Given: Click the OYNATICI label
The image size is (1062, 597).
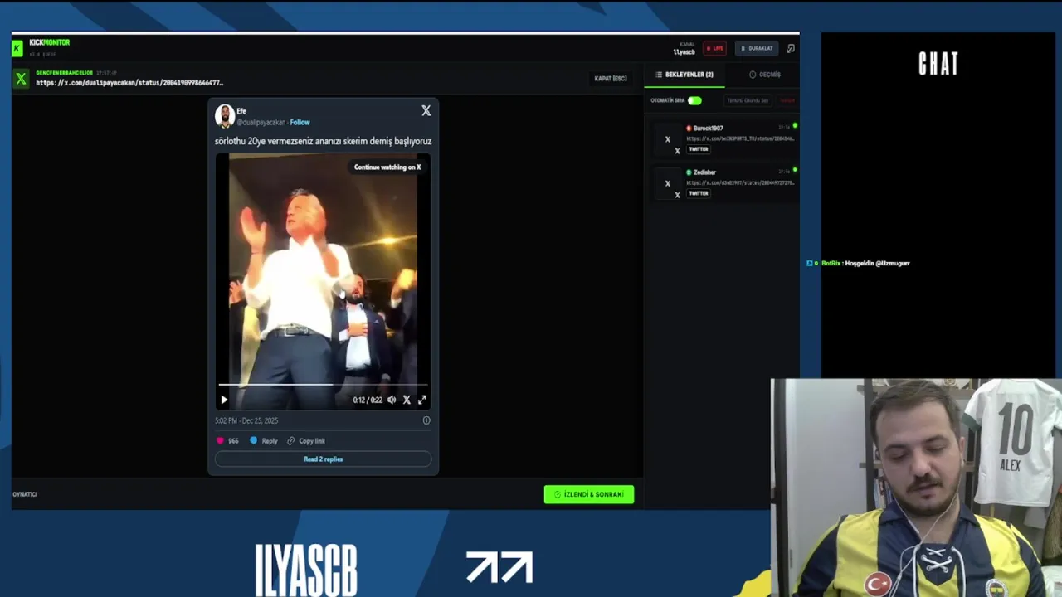Looking at the screenshot, I should [x=25, y=494].
